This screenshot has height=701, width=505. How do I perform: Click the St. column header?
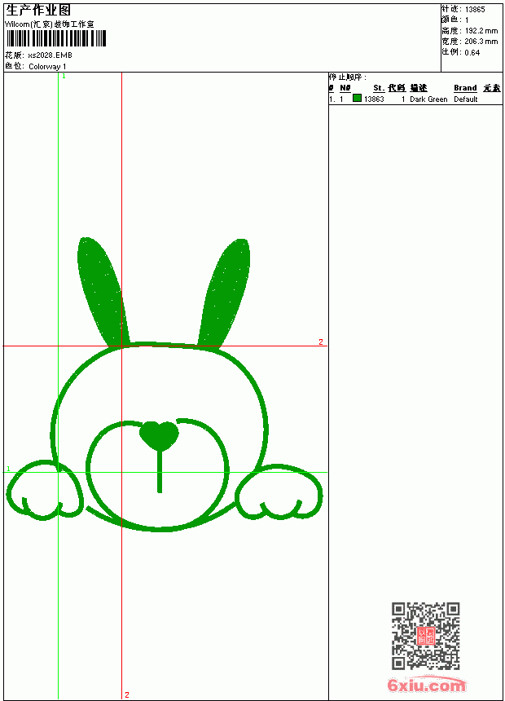(379, 88)
